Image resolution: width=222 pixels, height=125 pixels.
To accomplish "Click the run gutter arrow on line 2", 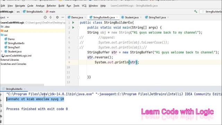I will (73, 27).
